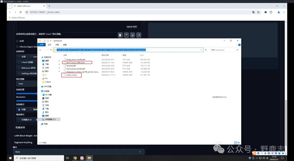Expand LoRA Block Weight section

pos(26,136)
